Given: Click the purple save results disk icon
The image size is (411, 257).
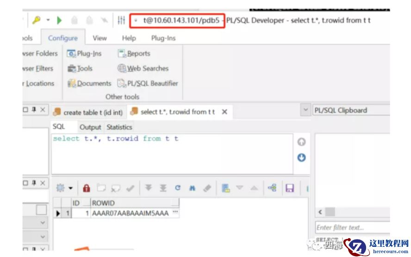Looking at the screenshot, I should (290, 188).
